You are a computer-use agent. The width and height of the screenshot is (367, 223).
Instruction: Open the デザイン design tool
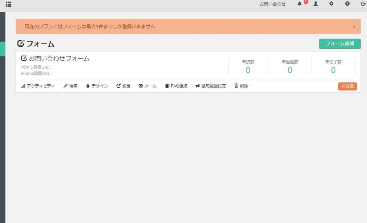[x=97, y=86]
